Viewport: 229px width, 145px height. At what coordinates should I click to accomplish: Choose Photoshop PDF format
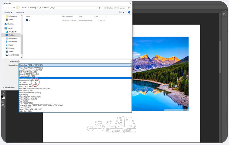click(x=75, y=97)
